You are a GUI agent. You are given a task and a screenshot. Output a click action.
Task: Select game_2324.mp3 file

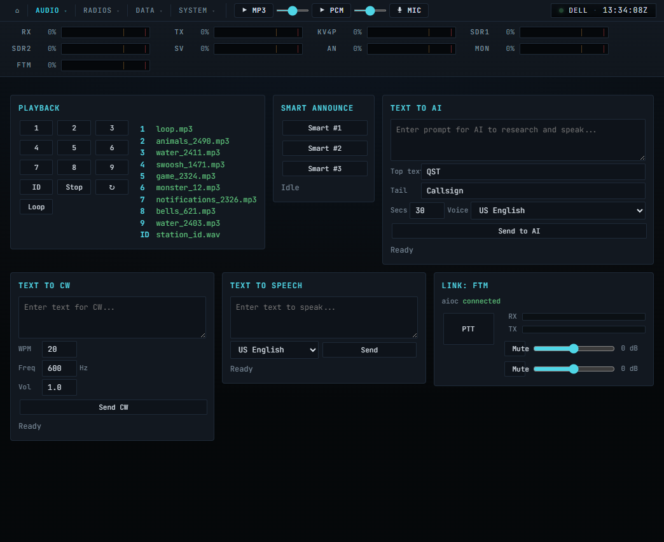click(x=186, y=176)
